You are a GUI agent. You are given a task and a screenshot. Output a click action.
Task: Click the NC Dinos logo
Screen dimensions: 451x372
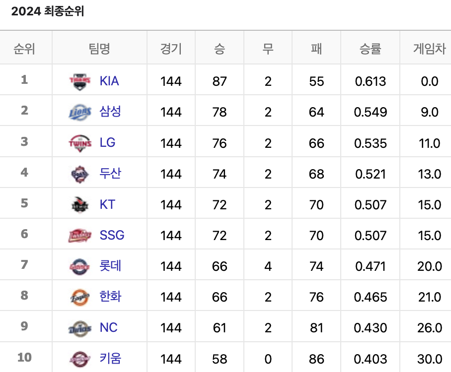tap(80, 328)
